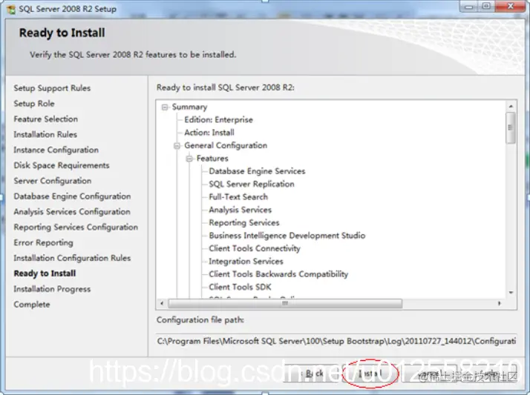
Task: Click 'Installation Configuration Rules' step
Action: coord(72,259)
